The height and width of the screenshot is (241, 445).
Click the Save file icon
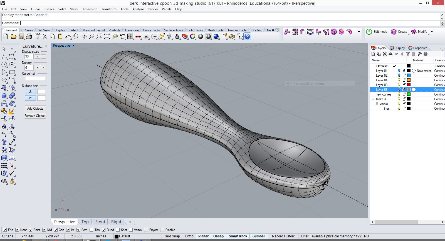pos(21,36)
